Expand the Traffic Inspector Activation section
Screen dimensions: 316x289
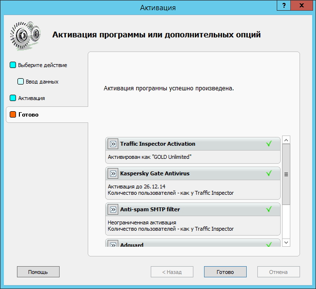click(x=113, y=144)
